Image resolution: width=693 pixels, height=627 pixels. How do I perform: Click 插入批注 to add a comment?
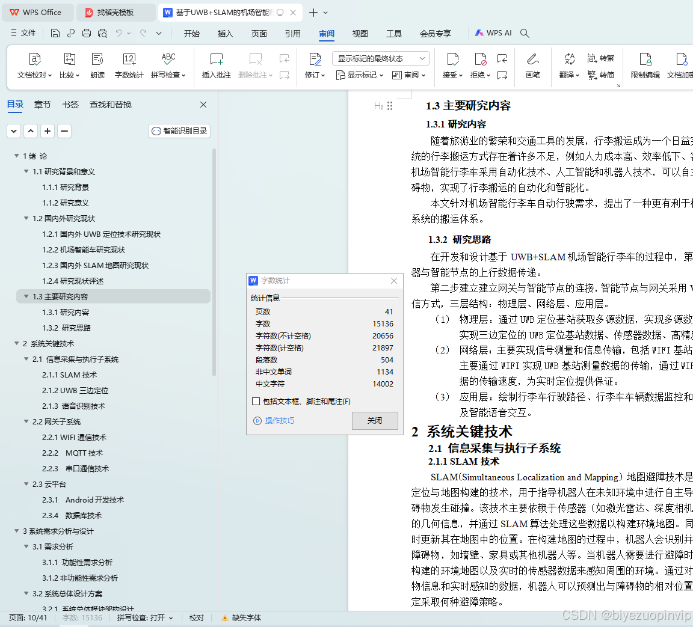point(216,66)
